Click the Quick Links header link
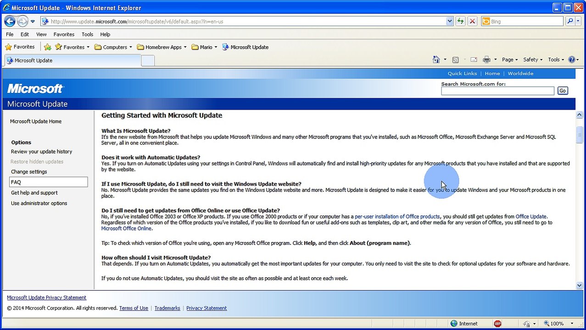The height and width of the screenshot is (330, 586). pyautogui.click(x=462, y=73)
